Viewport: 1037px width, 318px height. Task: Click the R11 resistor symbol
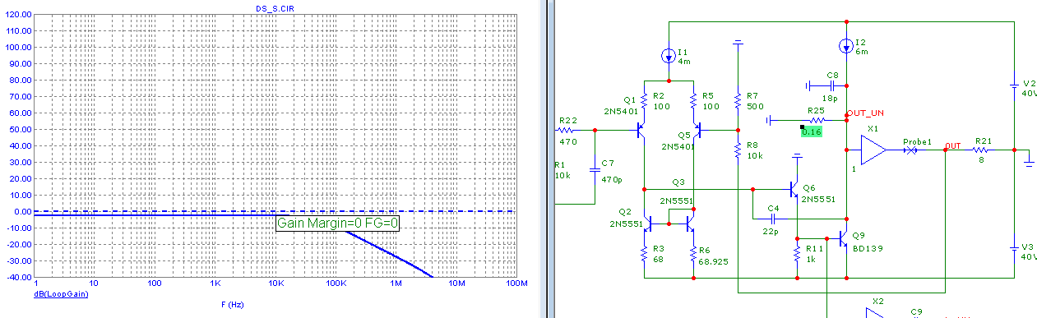pyautogui.click(x=796, y=255)
